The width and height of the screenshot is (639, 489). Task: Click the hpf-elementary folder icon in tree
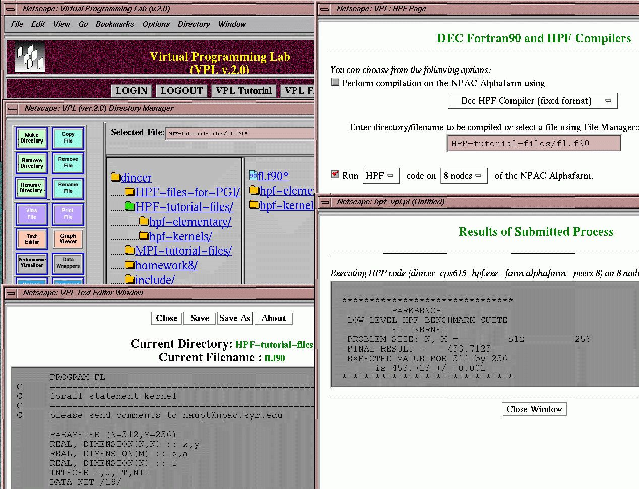click(144, 221)
